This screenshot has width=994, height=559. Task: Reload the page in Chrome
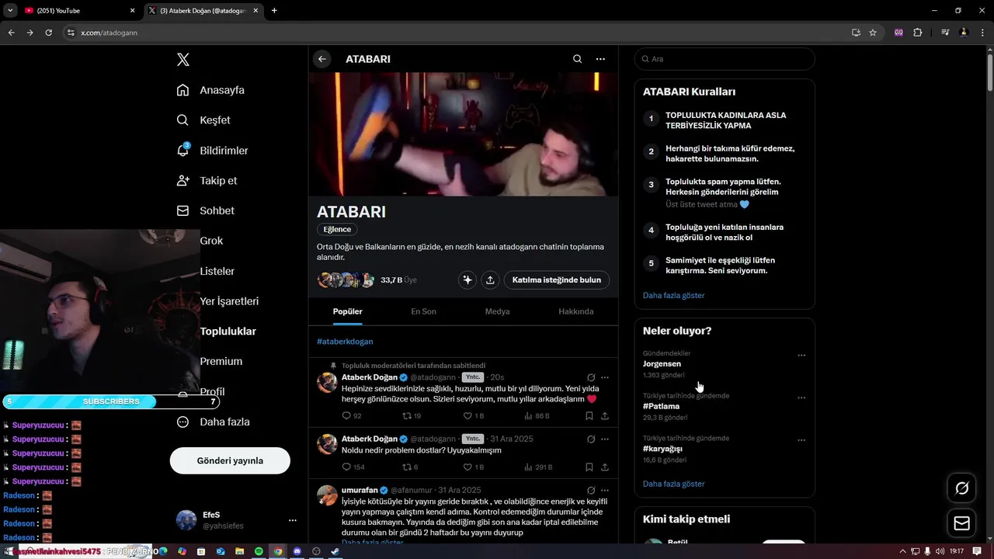coord(48,33)
